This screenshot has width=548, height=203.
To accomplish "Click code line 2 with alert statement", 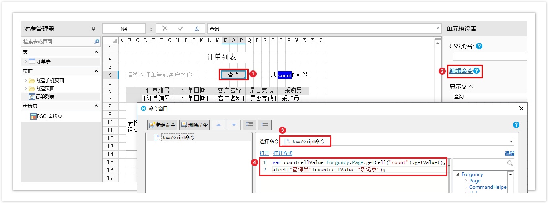I will pyautogui.click(x=329, y=170).
